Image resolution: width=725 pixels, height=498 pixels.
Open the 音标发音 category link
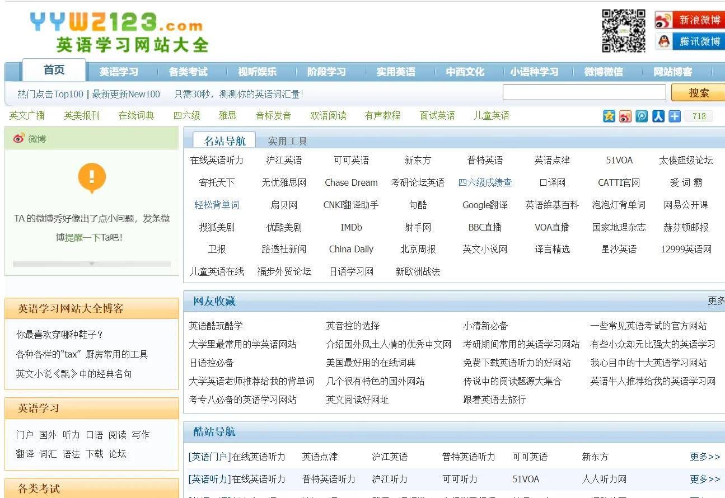[273, 115]
